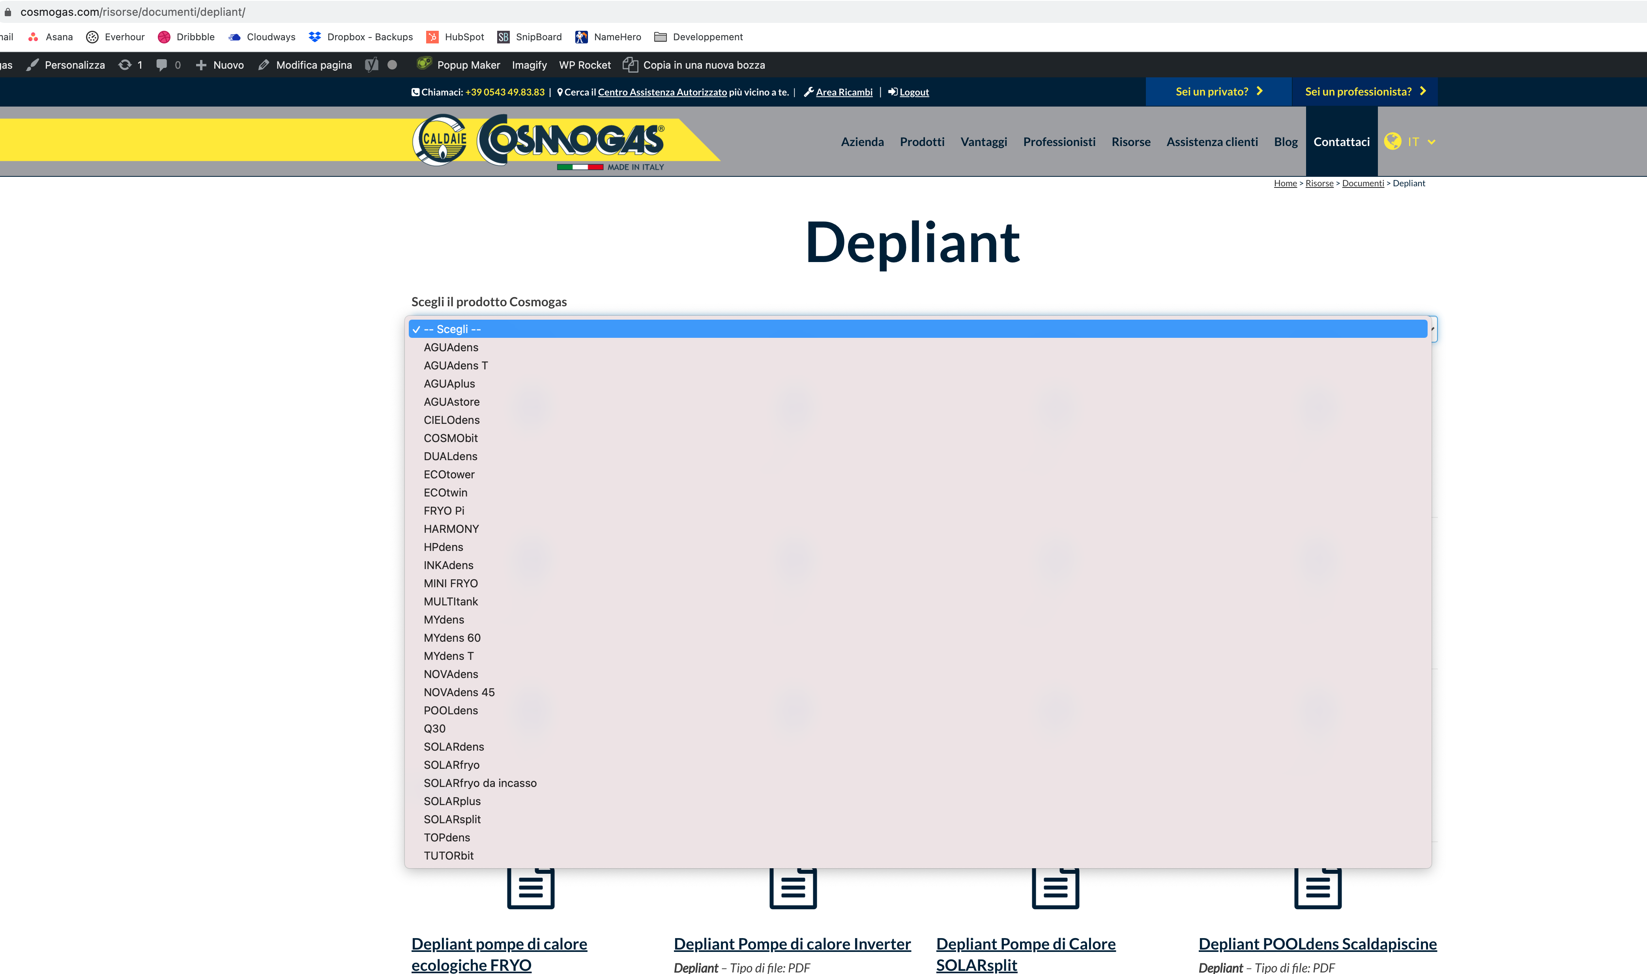Open Depliant POOLdens Scaldapiscine link
Viewport: 1647px width, 974px height.
[x=1317, y=944]
